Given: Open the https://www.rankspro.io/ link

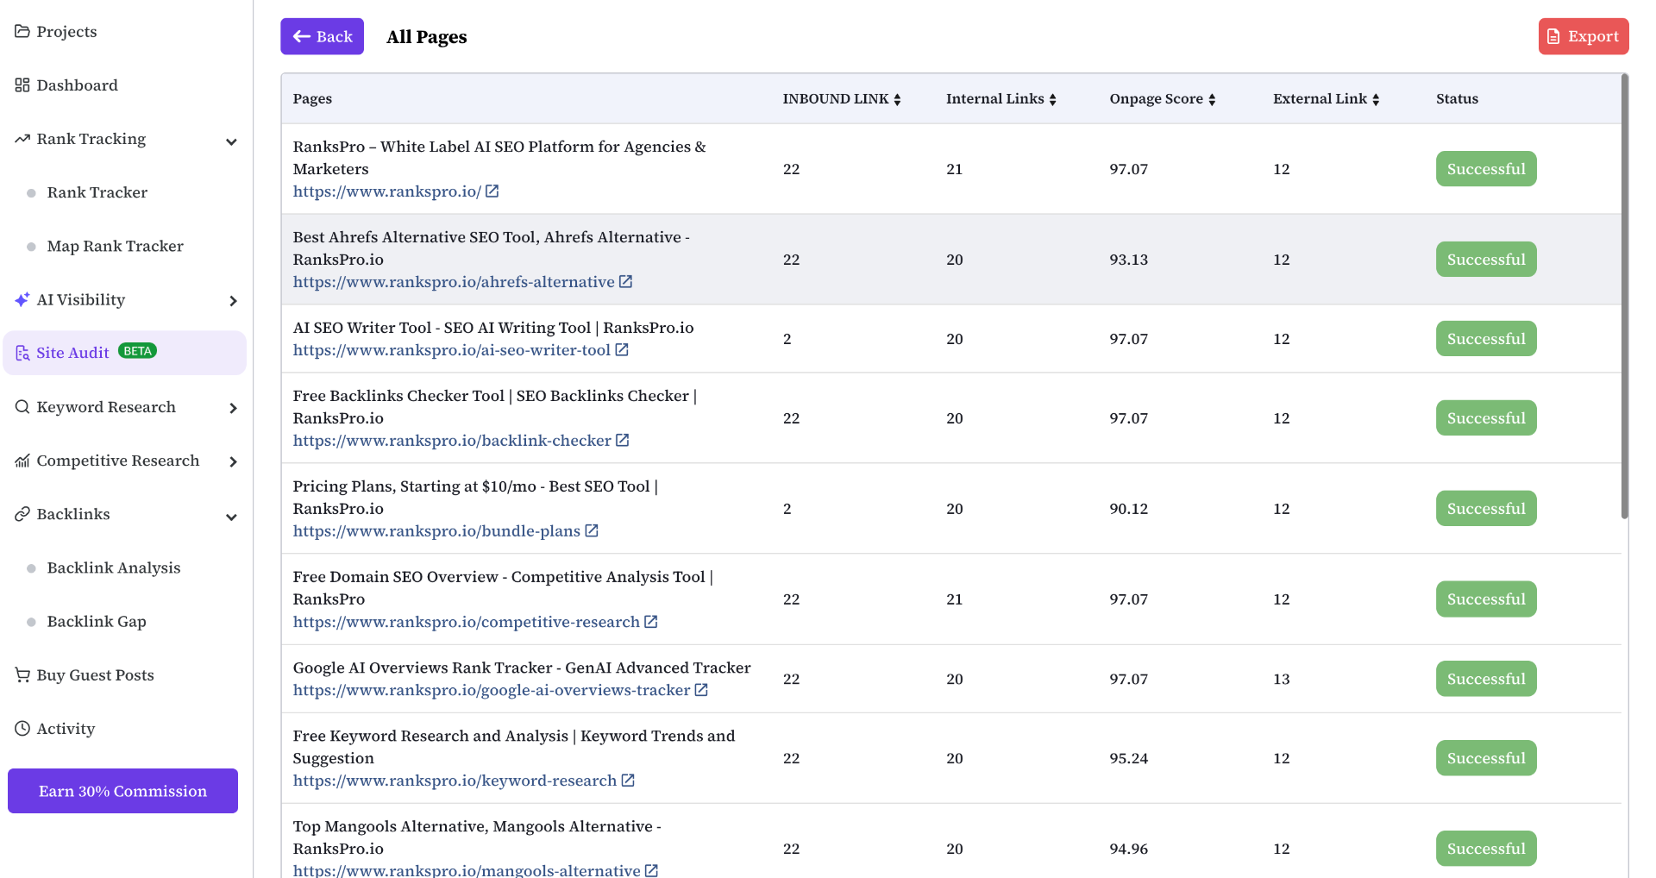Looking at the screenshot, I should pos(386,191).
